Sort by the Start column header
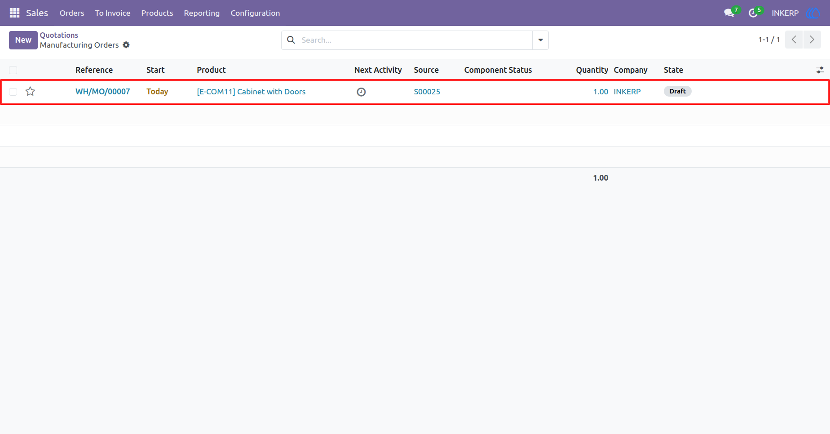This screenshot has width=830, height=434. 155,70
